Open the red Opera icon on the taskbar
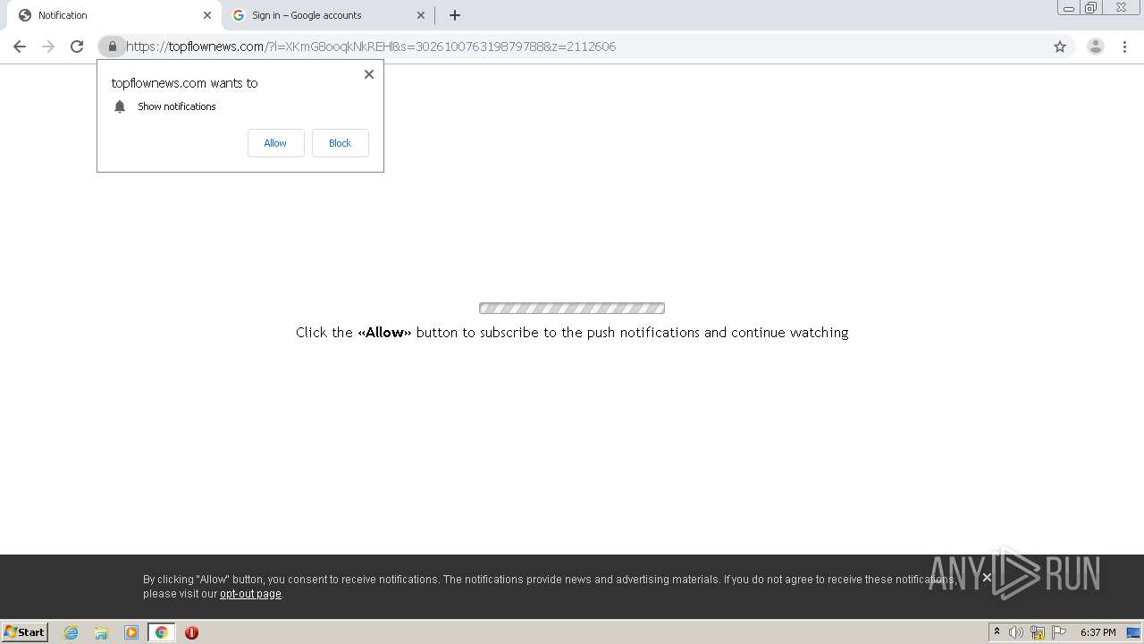Viewport: 1144px width, 644px height. click(x=191, y=632)
